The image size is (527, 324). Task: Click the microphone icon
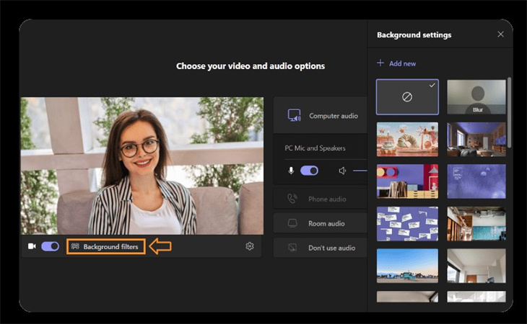(x=291, y=171)
